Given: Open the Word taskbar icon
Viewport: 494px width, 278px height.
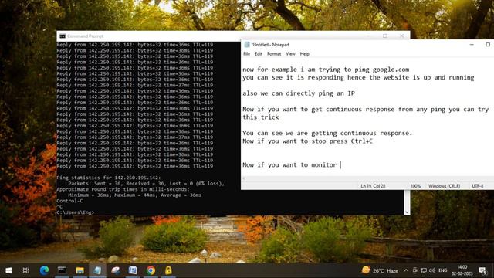Looking at the screenshot, I should point(133,270).
